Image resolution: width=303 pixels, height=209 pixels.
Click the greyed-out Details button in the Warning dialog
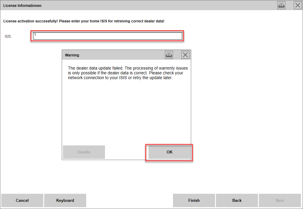point(84,152)
